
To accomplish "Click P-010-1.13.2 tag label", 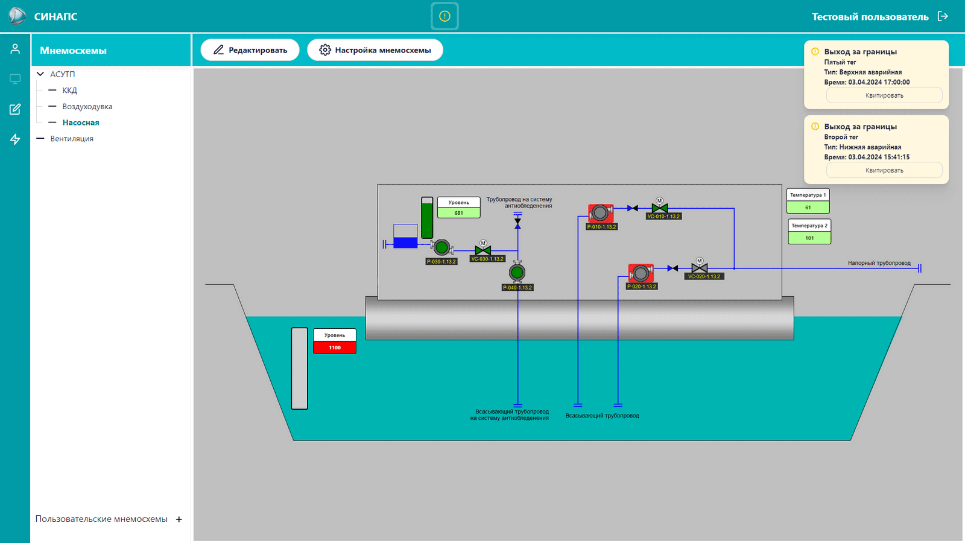I will pos(601,227).
